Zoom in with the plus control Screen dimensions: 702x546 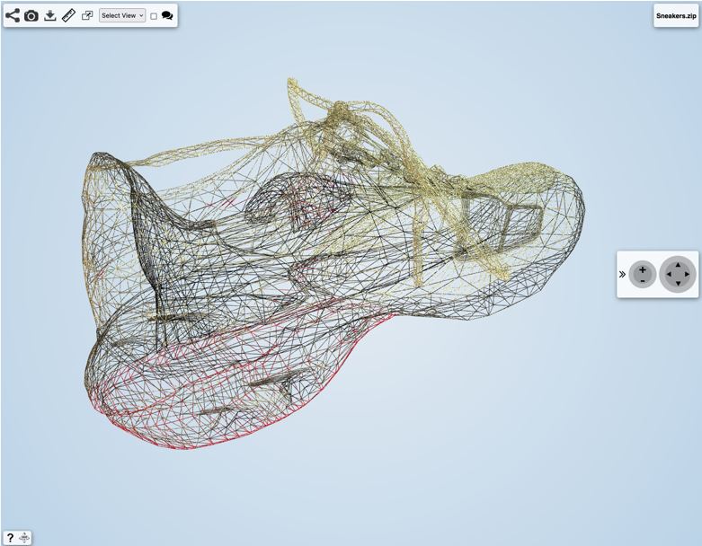[643, 269]
